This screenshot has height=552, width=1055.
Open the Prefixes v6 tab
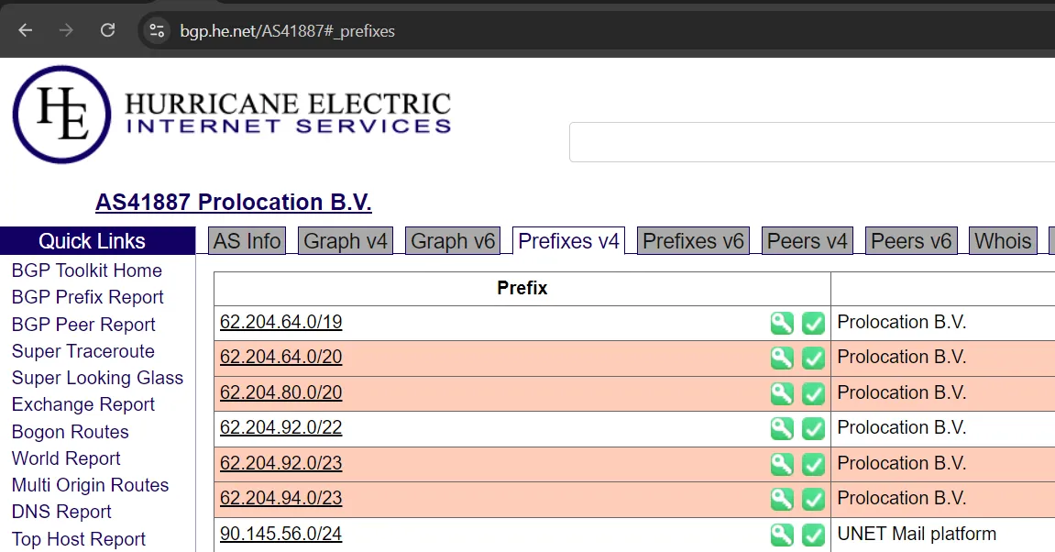(693, 241)
